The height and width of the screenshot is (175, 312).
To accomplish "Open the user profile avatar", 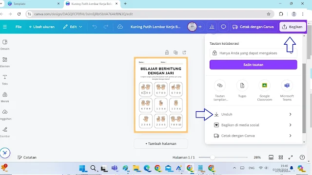I will click(x=192, y=27).
